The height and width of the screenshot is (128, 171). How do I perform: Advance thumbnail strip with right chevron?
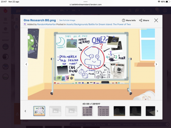click(x=157, y=111)
